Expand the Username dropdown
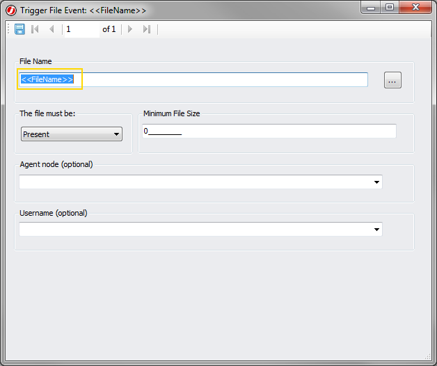 (376, 230)
